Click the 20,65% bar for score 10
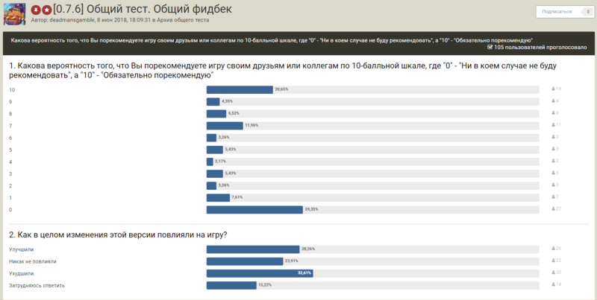This screenshot has height=300, width=597. (x=240, y=89)
